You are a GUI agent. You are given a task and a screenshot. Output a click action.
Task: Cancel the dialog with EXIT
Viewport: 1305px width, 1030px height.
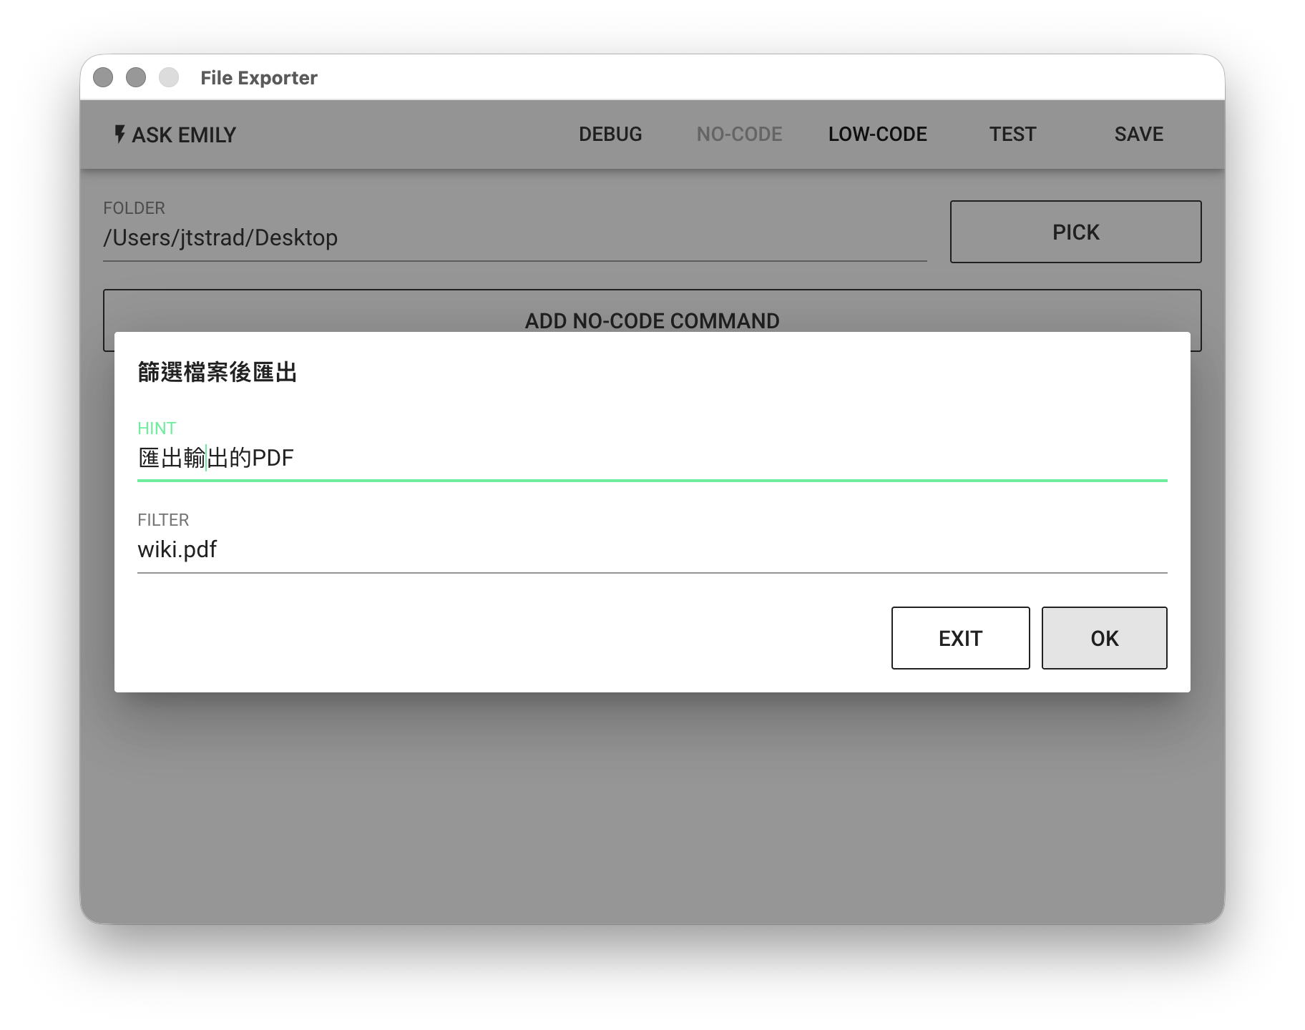pyautogui.click(x=960, y=638)
